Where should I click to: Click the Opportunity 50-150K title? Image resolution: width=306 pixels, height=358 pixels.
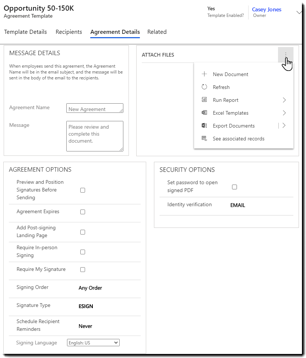(39, 8)
